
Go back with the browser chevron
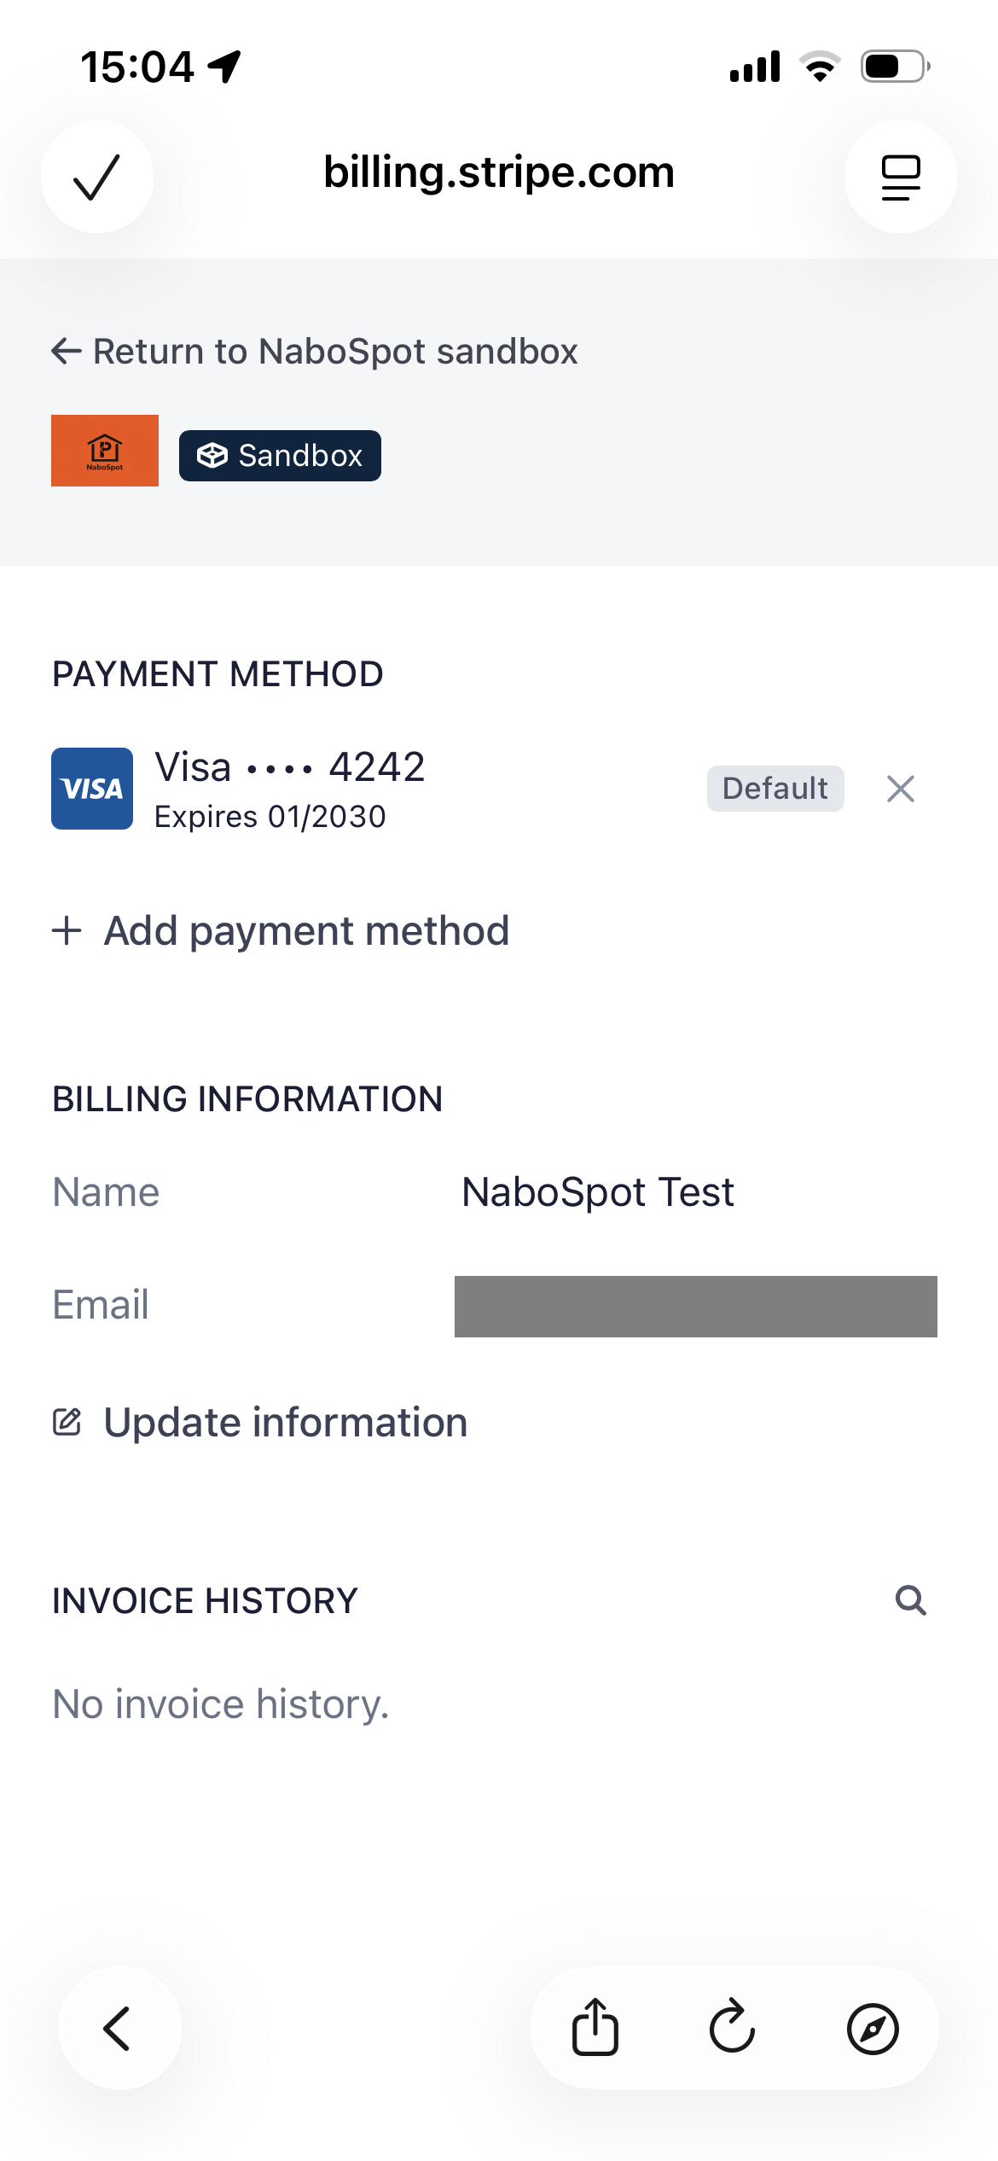tap(119, 2029)
